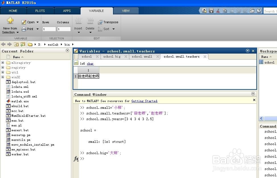Screen dimensions: 277x178
Task: Click the Copy icon in quick access toolbar
Action: [x=225, y=11]
